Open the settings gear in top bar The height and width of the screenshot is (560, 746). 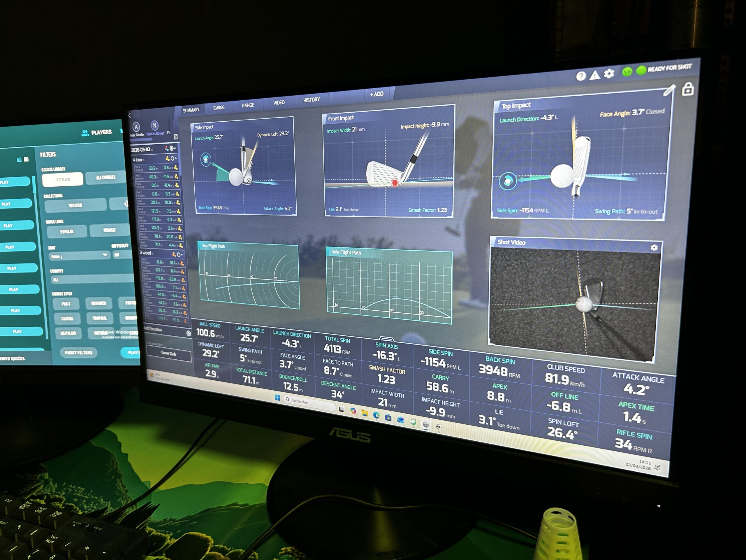click(x=609, y=73)
